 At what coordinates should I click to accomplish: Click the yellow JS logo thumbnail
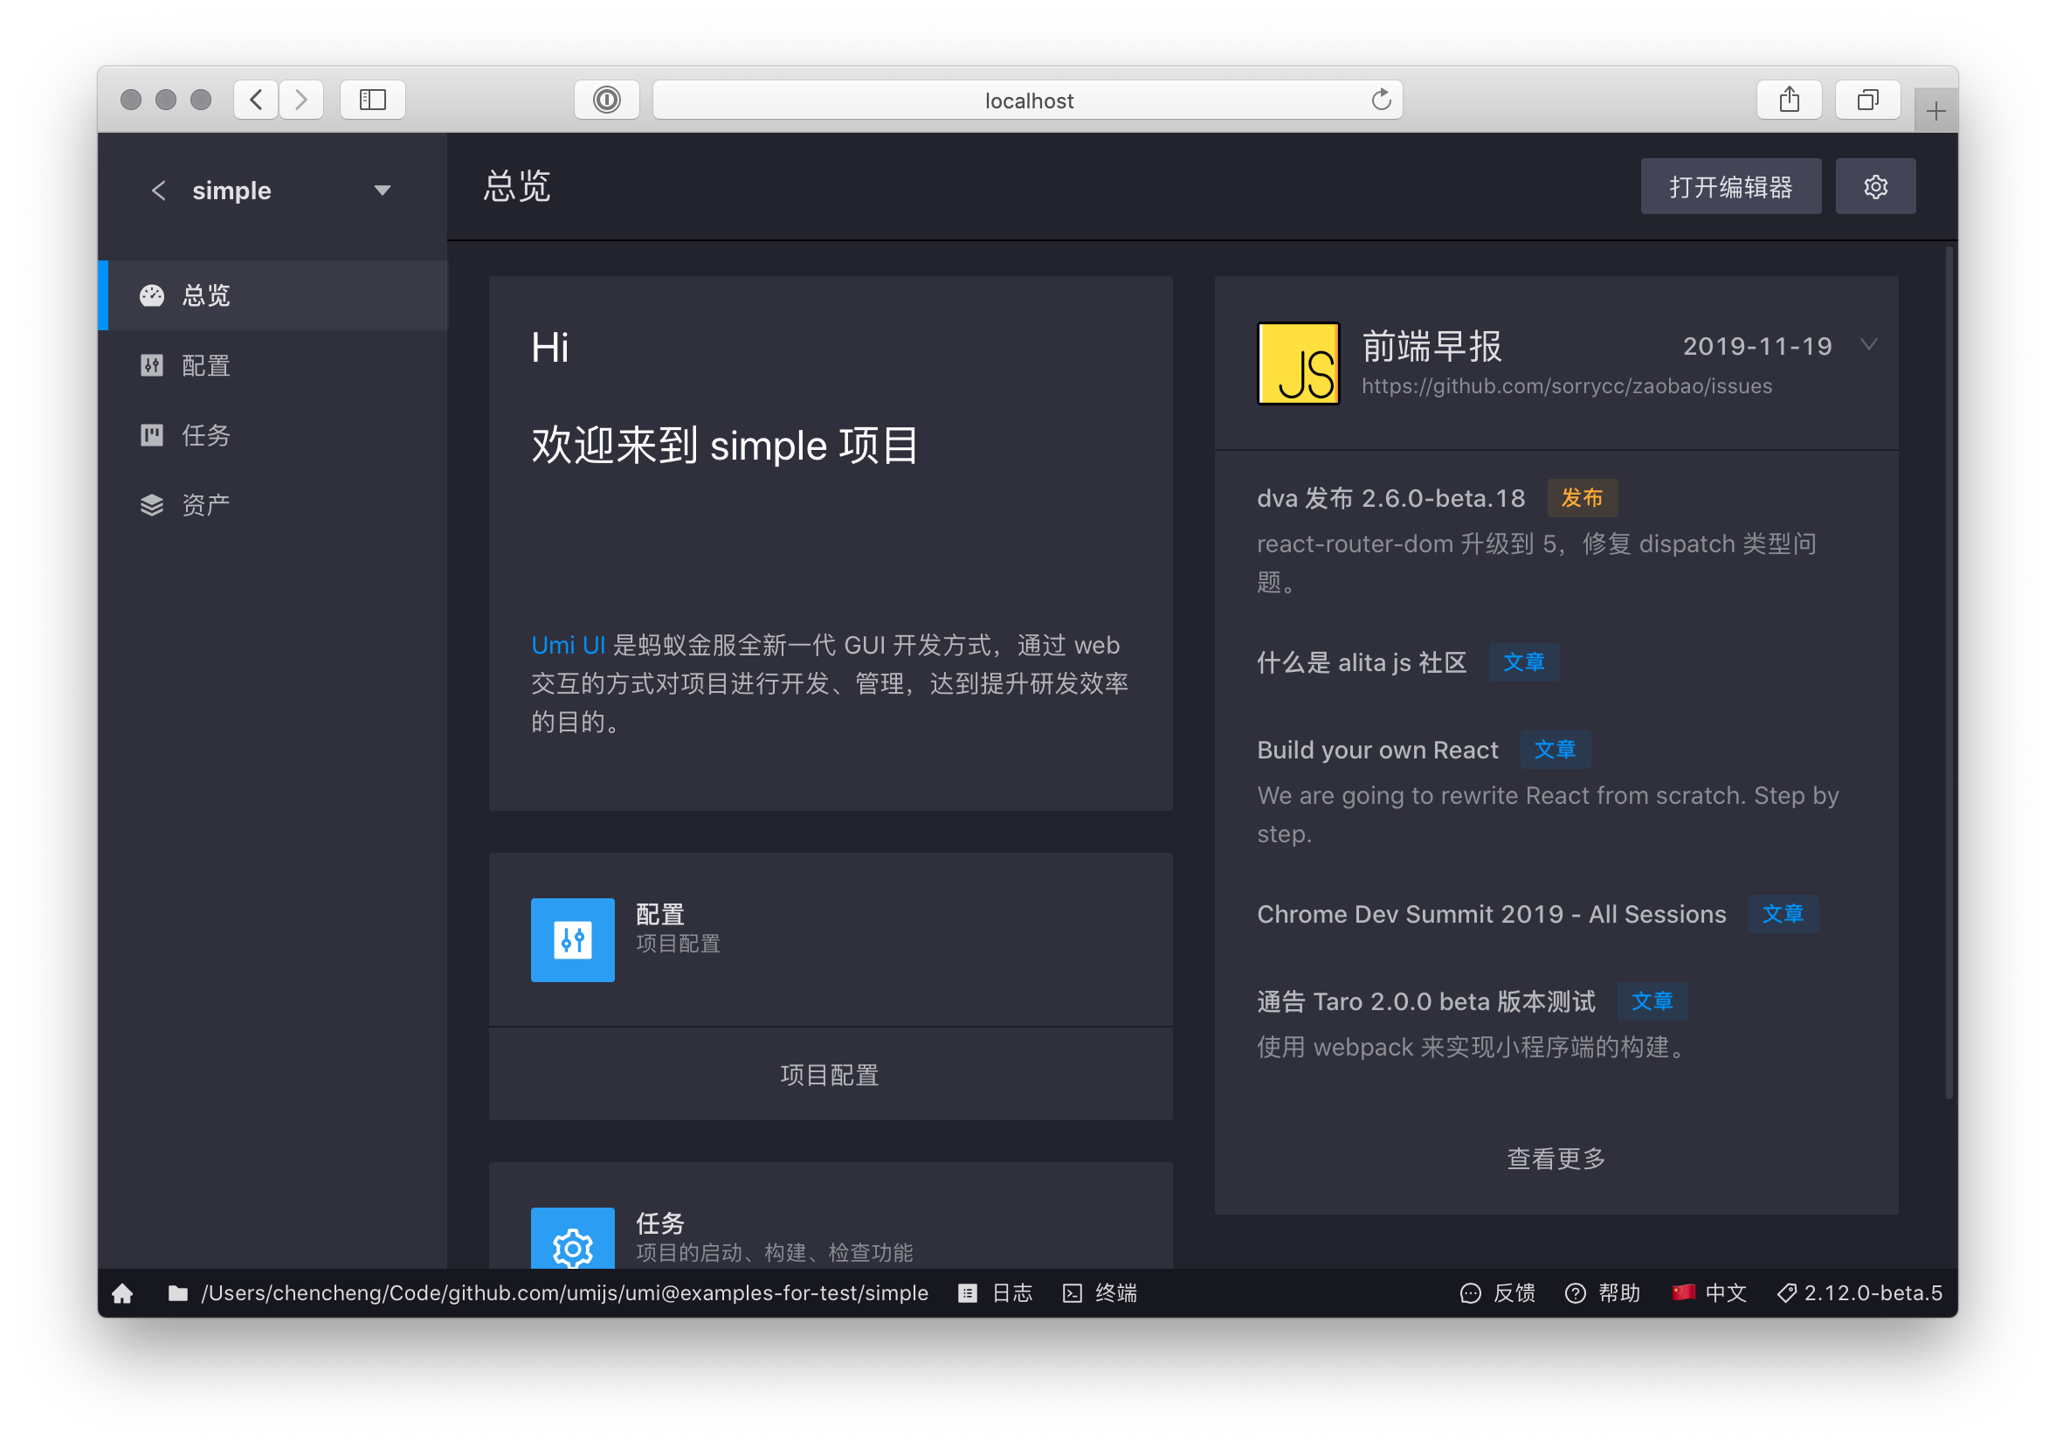coord(1298,363)
